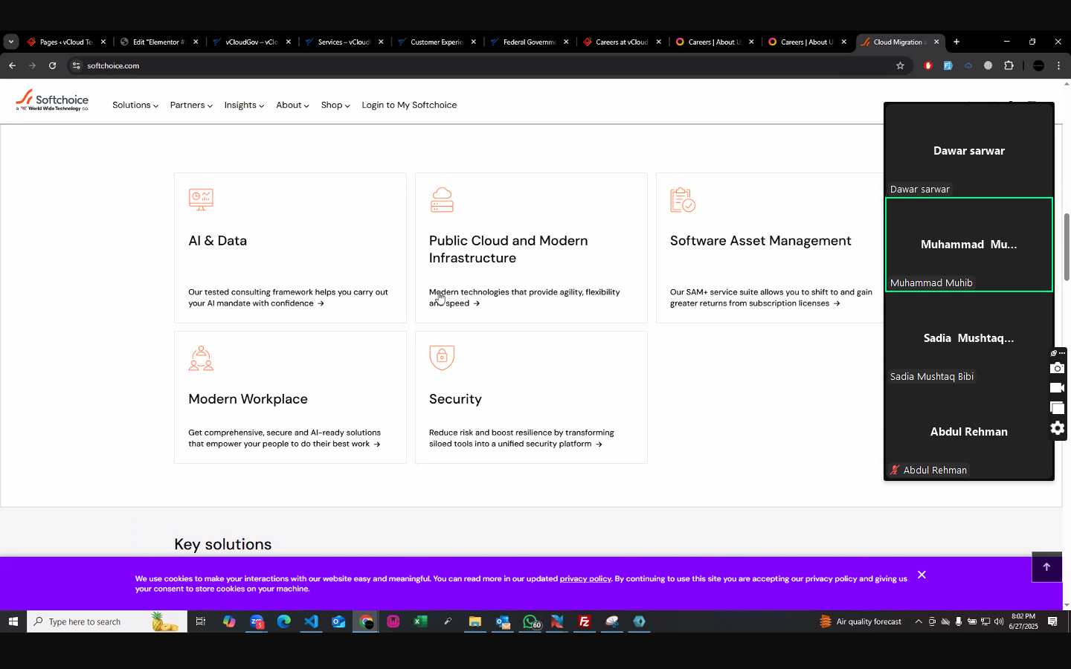1071x669 pixels.
Task: Open Excel from the taskbar
Action: pos(420,621)
